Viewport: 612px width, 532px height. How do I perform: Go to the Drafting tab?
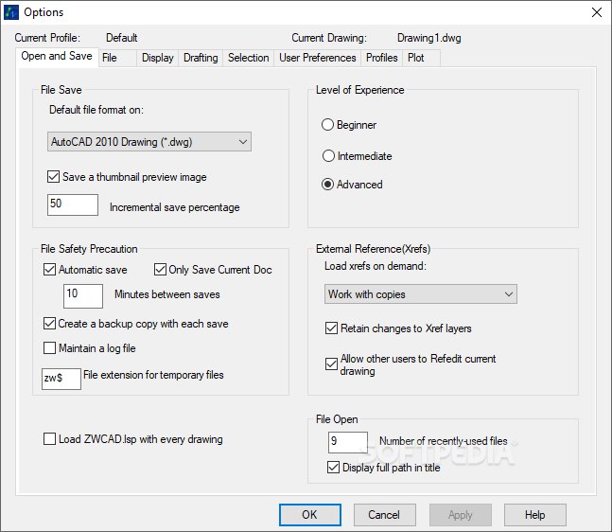(x=201, y=58)
